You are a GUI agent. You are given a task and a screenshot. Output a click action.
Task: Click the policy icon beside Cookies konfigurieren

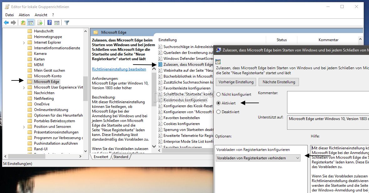coord(160,123)
